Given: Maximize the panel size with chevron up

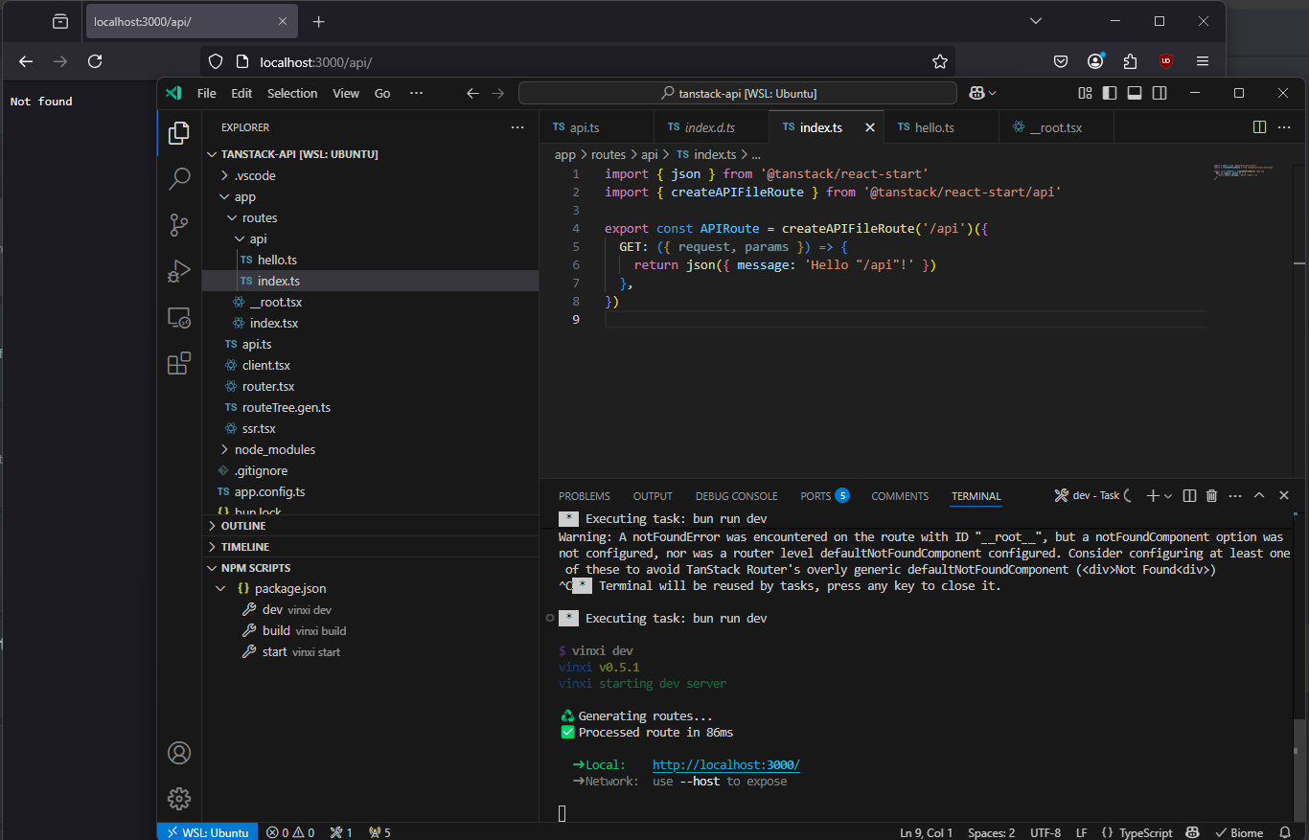Looking at the screenshot, I should [1259, 495].
